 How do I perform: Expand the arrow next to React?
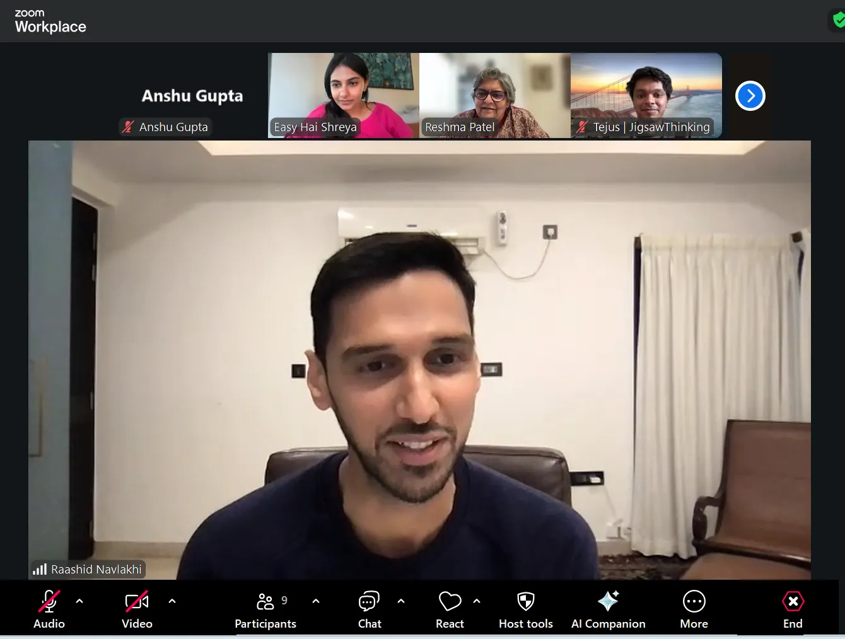(x=477, y=601)
